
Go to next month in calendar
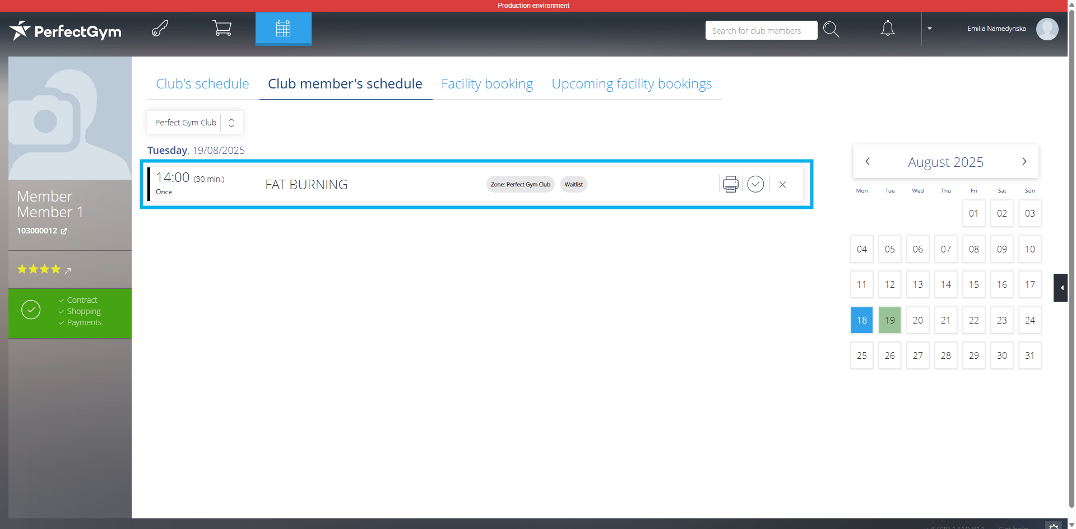point(1024,162)
